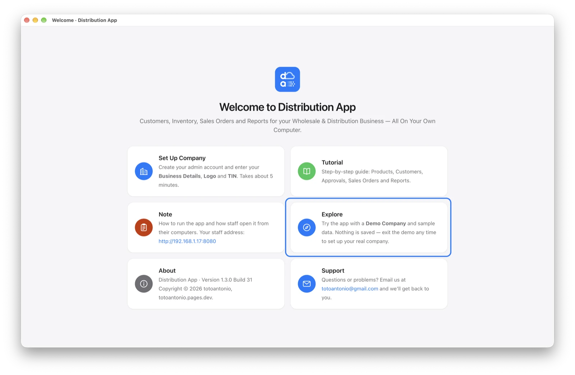Click the subtitle about Customers, Inventory, Sales Orders
This screenshot has height=375, width=575.
tap(287, 125)
